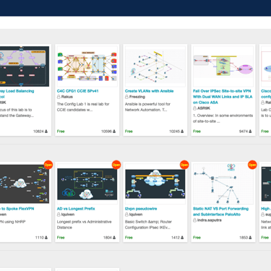The image size is (271, 271).
Task: View the Spoke FlexVPN topology thumbnail
Action: [x=25, y=184]
